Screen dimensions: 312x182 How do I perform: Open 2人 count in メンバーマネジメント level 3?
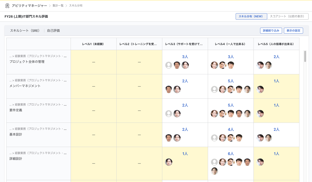pyautogui.click(x=185, y=81)
